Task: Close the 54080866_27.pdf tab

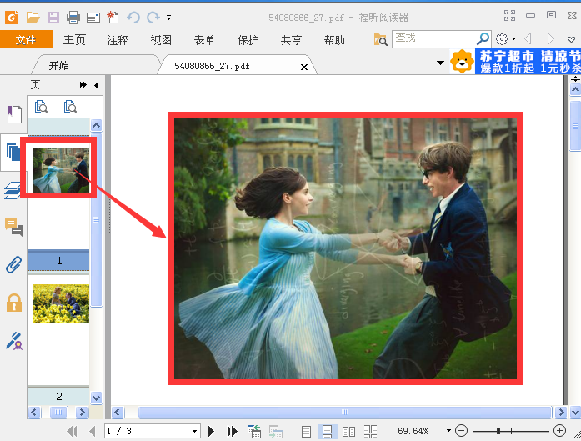Action: click(304, 67)
